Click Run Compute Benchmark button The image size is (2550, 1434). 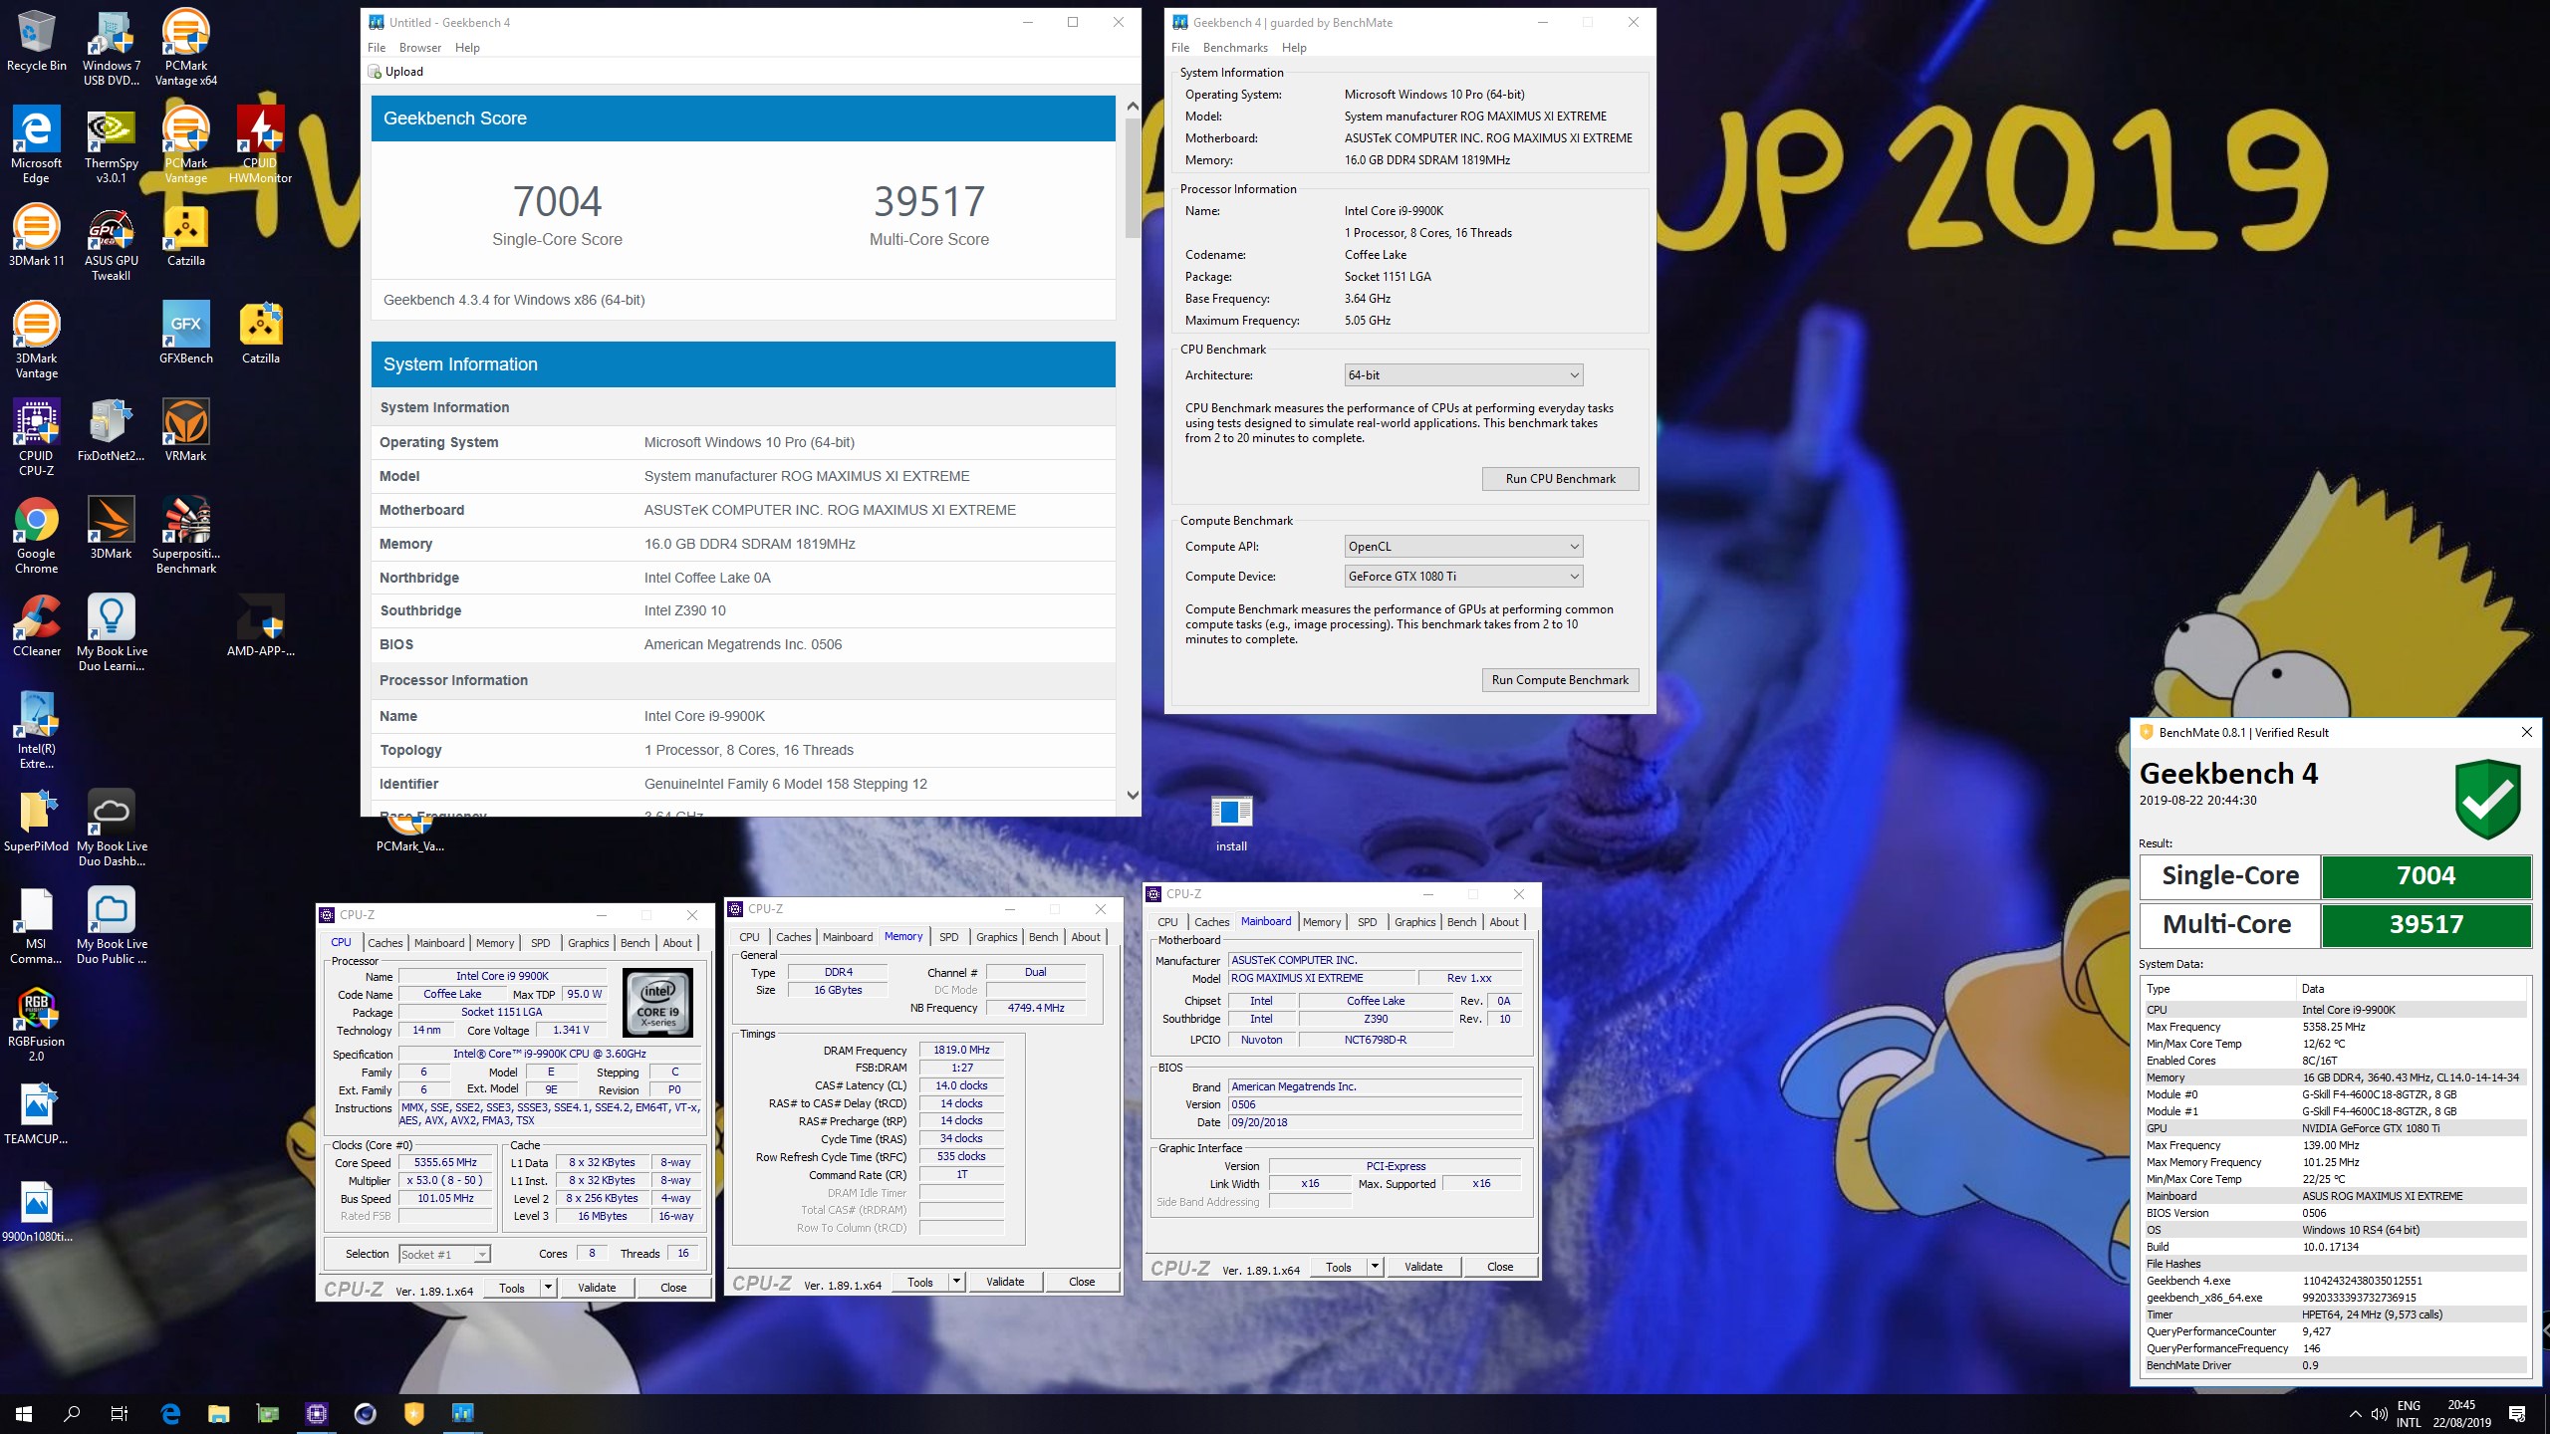(x=1561, y=680)
